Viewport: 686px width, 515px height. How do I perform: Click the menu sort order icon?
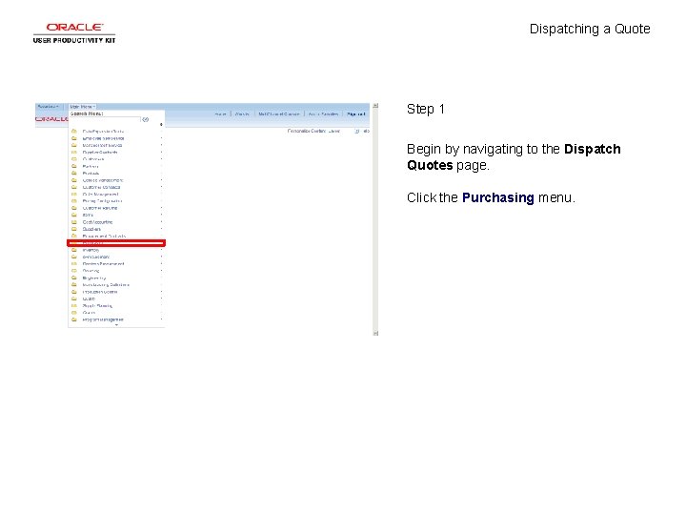tap(161, 125)
